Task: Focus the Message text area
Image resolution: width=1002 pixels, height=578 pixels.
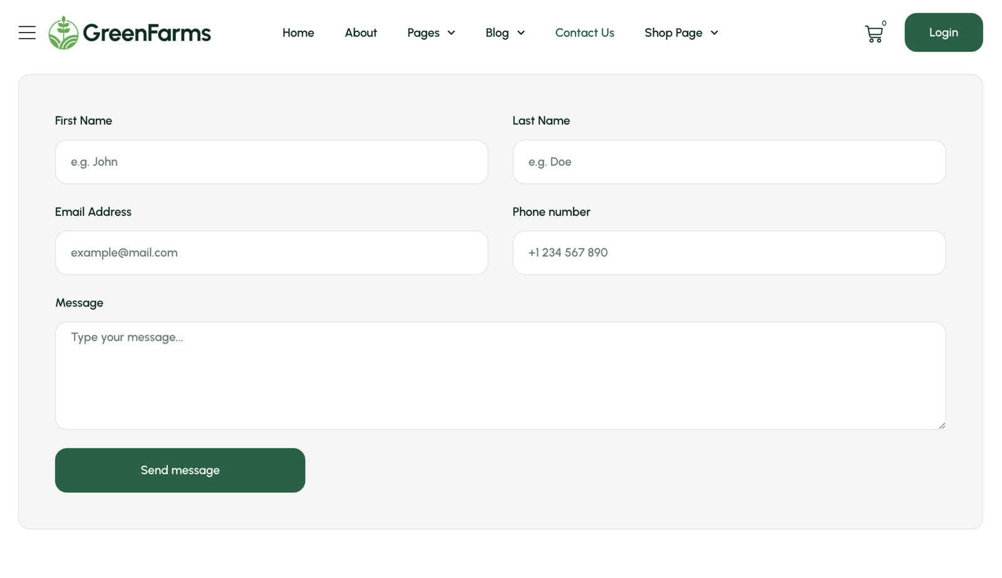Action: [x=500, y=376]
